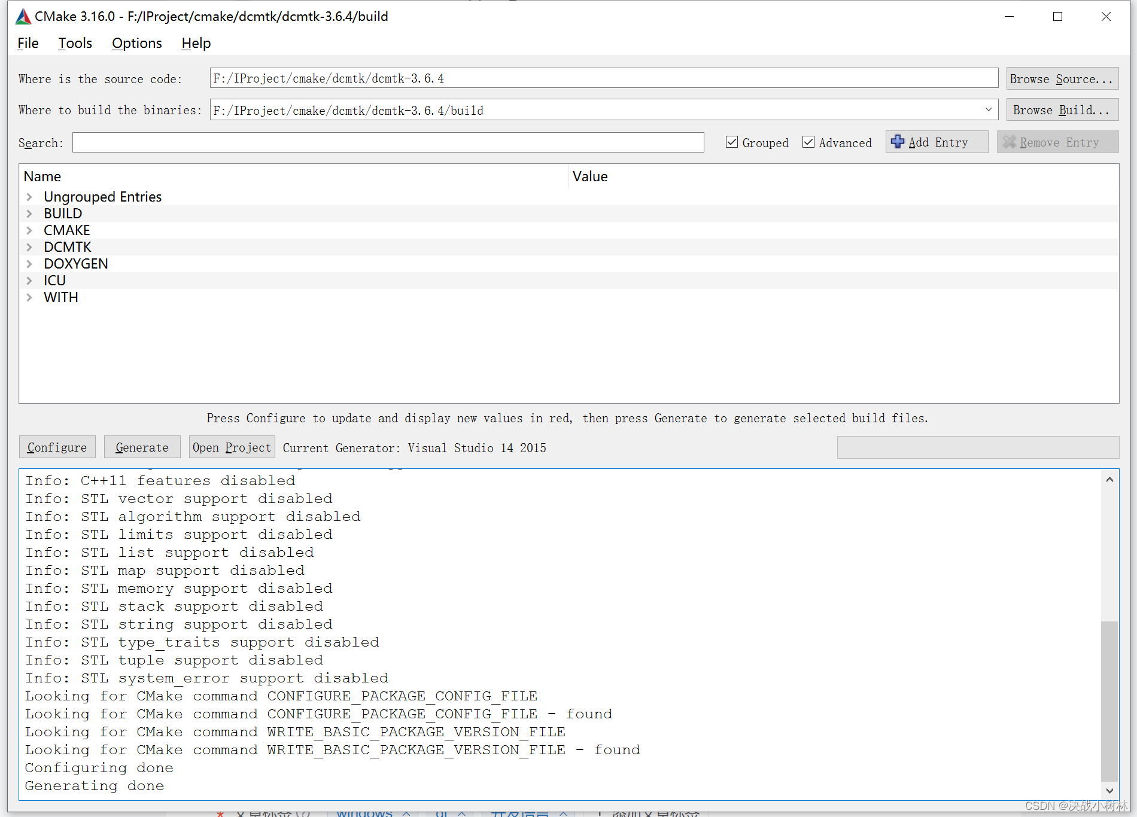Viewport: 1137px width, 817px height.
Task: Click Browse Source to pick source folder
Action: (x=1062, y=78)
